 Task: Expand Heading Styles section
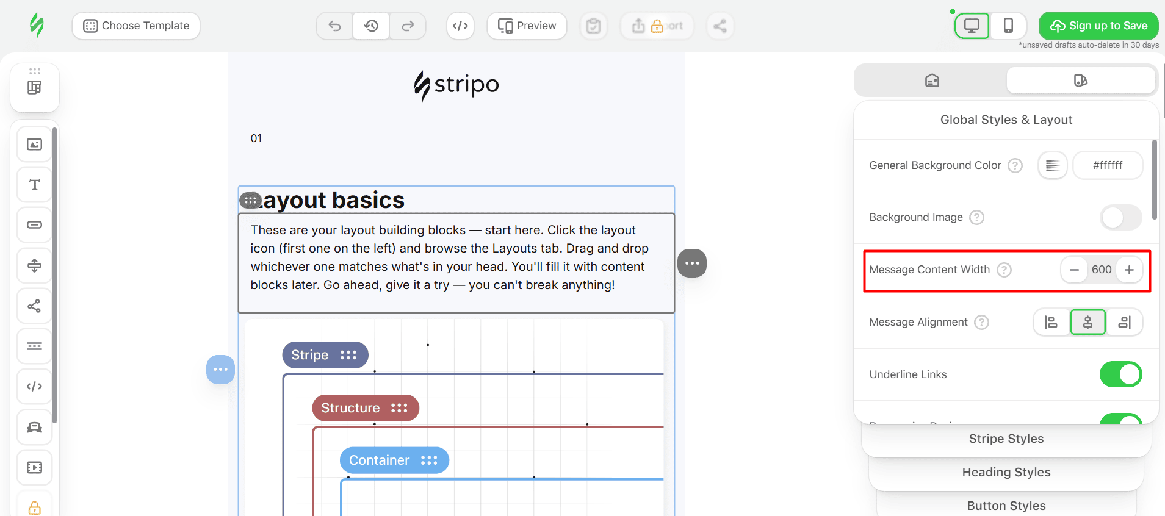coord(1006,473)
